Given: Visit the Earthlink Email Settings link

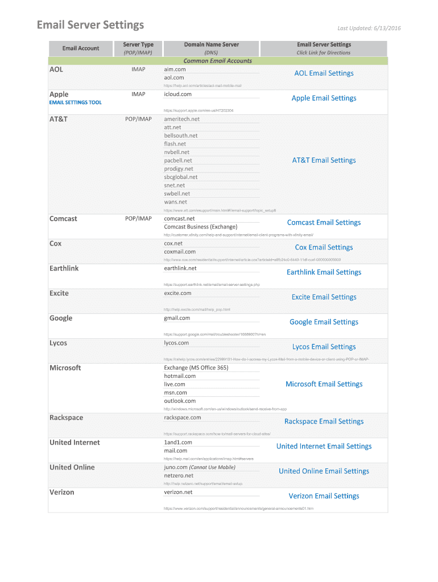Looking at the screenshot, I should (x=324, y=272).
